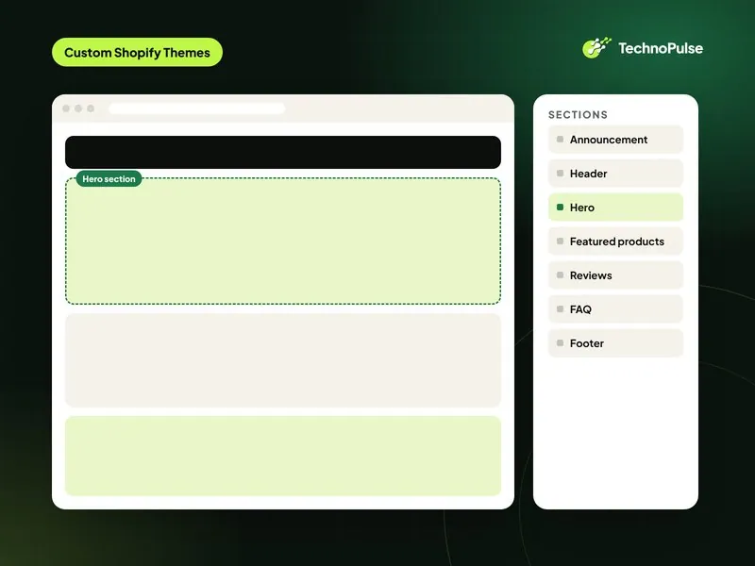Viewport: 755px width, 566px height.
Task: Open the Header section item
Action: [615, 174]
